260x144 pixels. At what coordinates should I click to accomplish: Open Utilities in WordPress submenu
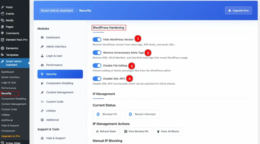pyautogui.click(x=6, y=115)
